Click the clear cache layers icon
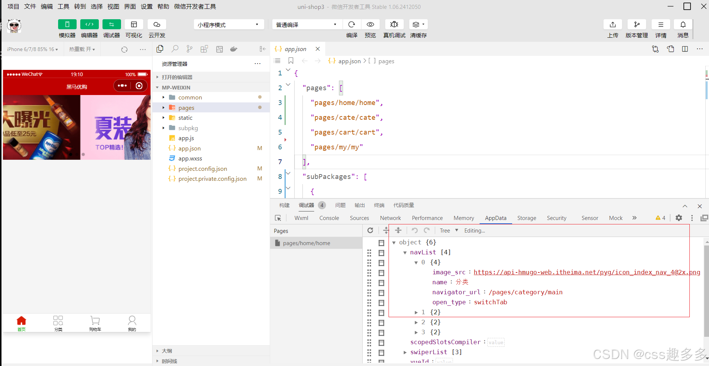The image size is (709, 366). [x=418, y=24]
